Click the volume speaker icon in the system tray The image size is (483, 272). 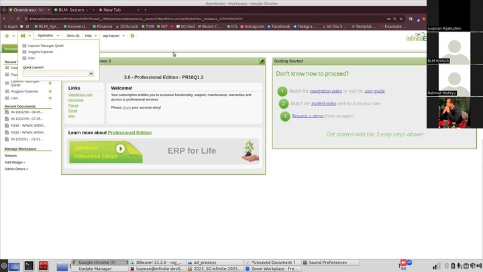[479, 266]
